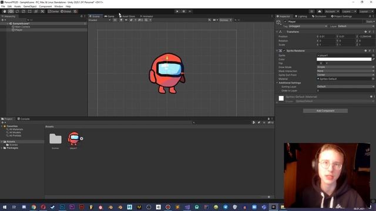Select the Rect tool in toolbar
This screenshot has height=211, width=376.
pyautogui.click(x=30, y=12)
